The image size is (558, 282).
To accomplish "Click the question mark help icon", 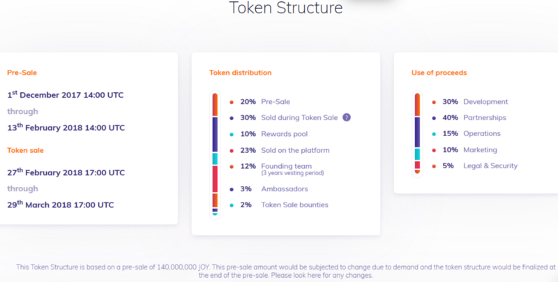I will [347, 117].
